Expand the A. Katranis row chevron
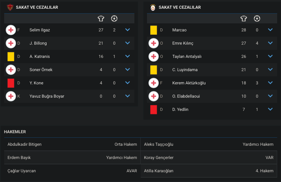Image resolution: width=281 pixels, height=182 pixels. pos(127,56)
